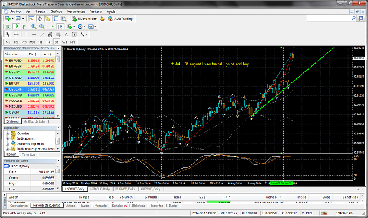Open the Herramientas menu

click(x=76, y=11)
